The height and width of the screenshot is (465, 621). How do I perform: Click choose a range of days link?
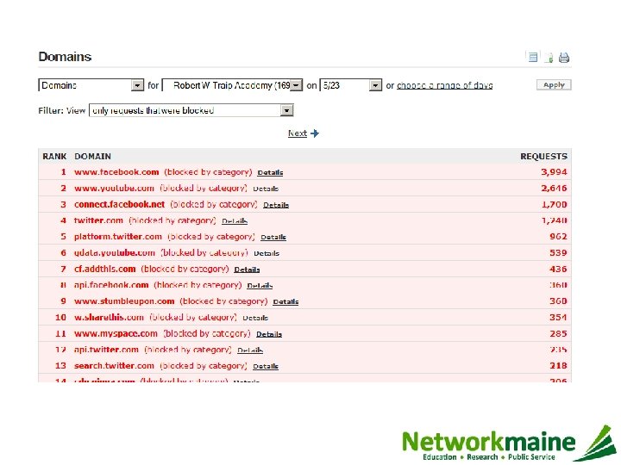tap(445, 85)
